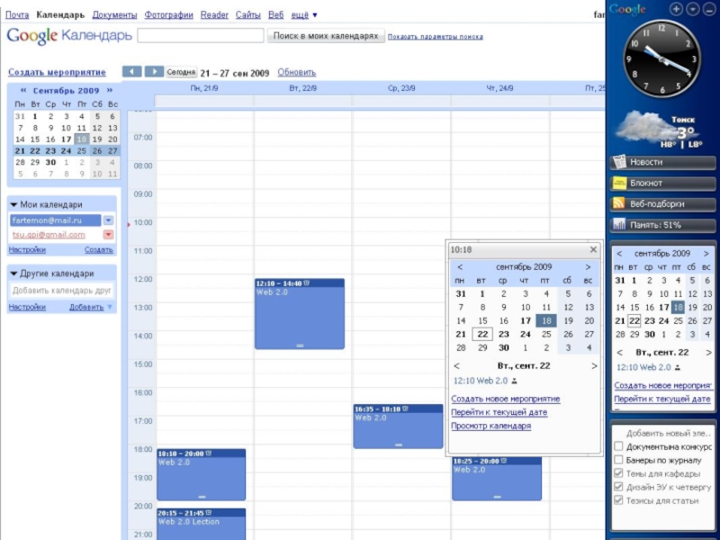
Task: Open the Блокнот gadget
Action: click(662, 184)
